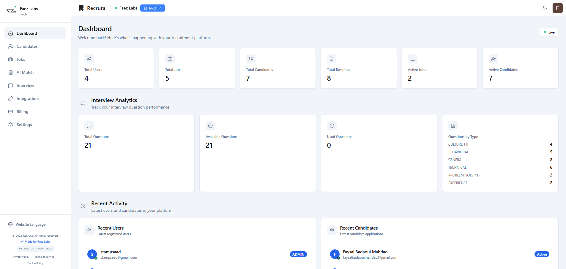Open the profile avatar menu
This screenshot has width=566, height=269.
(558, 8)
